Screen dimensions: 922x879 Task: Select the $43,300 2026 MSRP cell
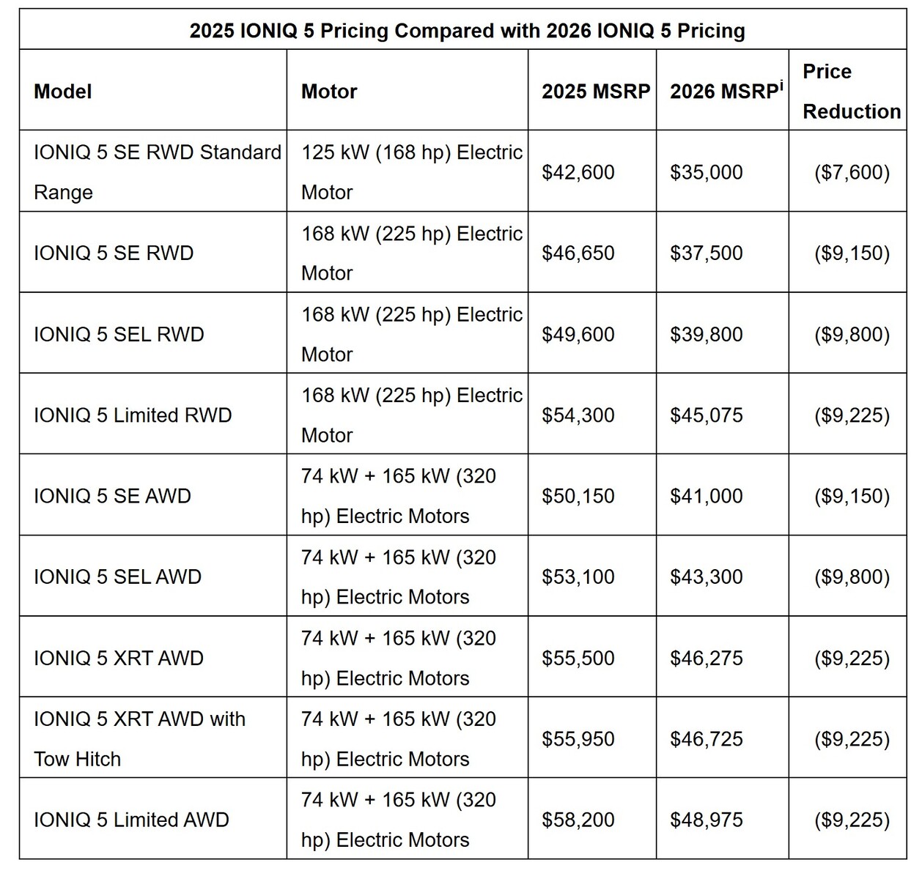pyautogui.click(x=707, y=577)
